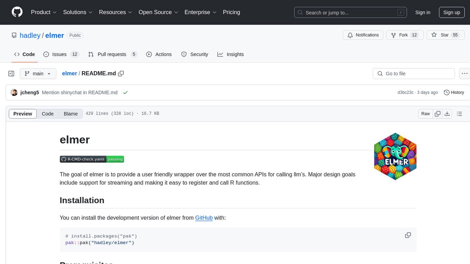
Task: Click the ELMER hex logo image
Action: 395,157
